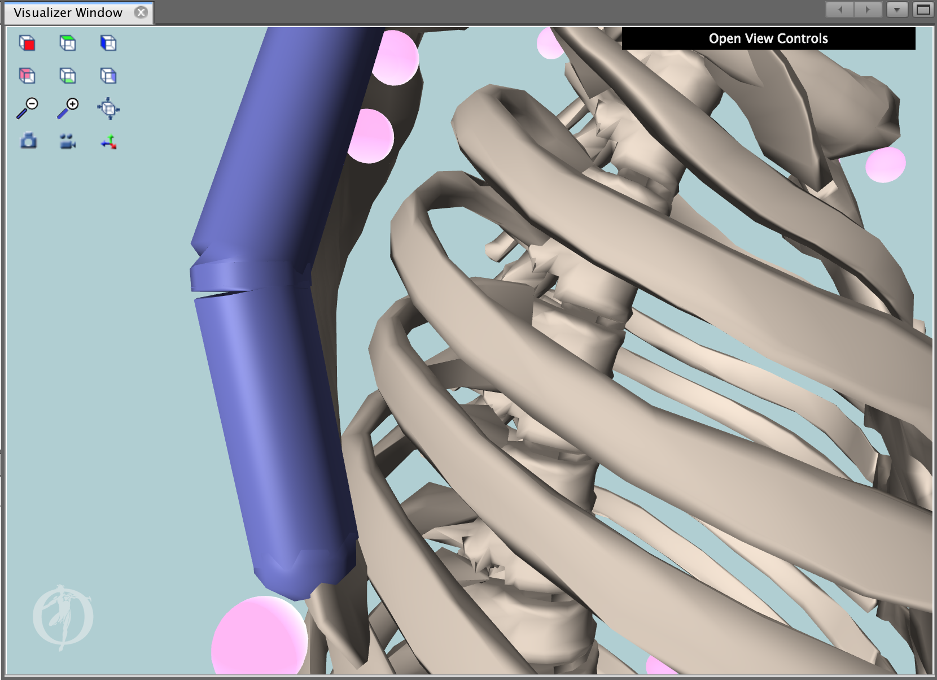The image size is (937, 680).
Task: Select the right-side view cube icon
Action: 108,43
